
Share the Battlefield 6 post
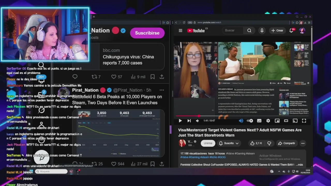162,164
